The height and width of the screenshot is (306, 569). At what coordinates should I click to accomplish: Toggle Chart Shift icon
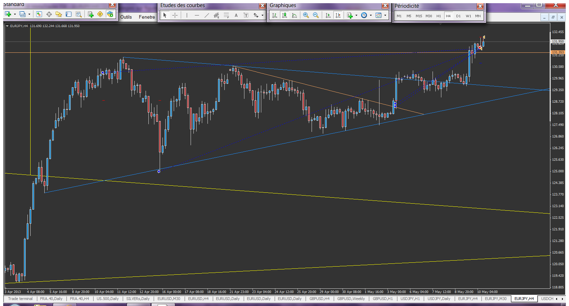338,15
